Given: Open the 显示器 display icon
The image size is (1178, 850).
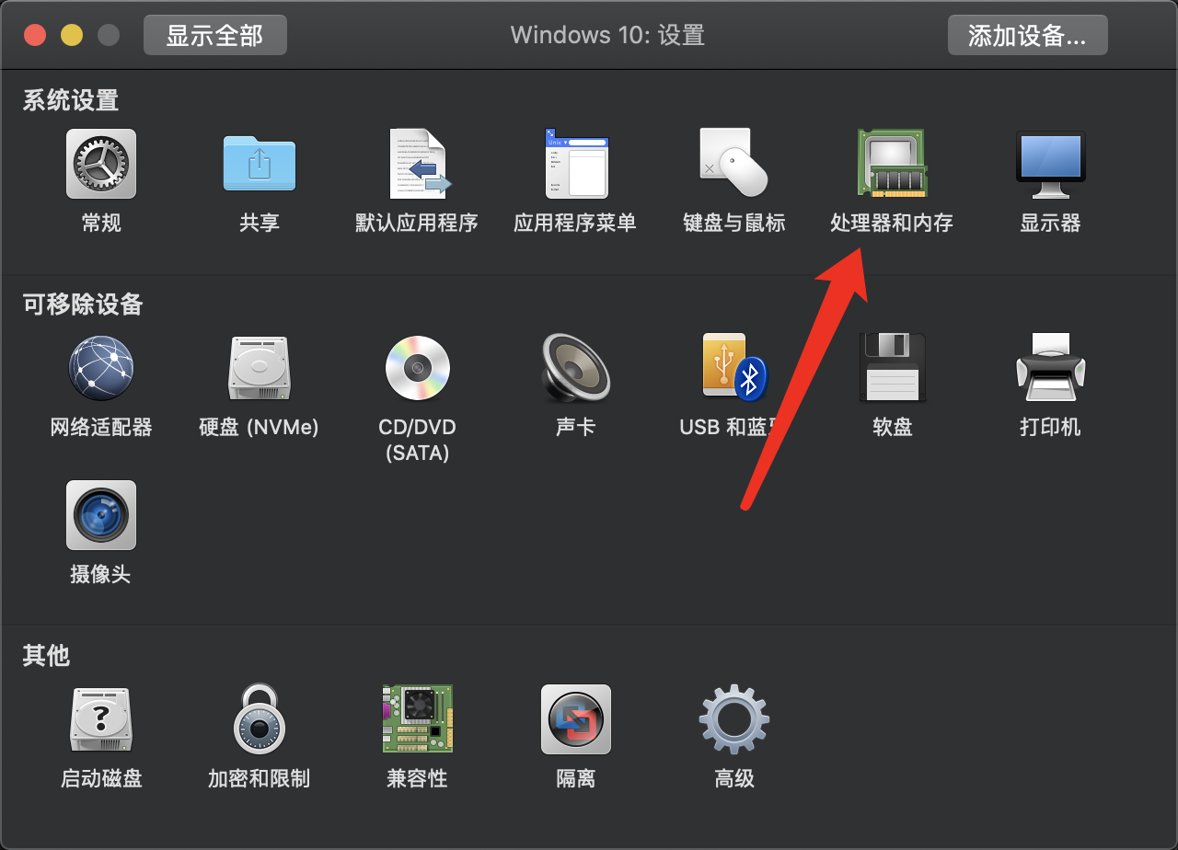Looking at the screenshot, I should [x=1050, y=164].
